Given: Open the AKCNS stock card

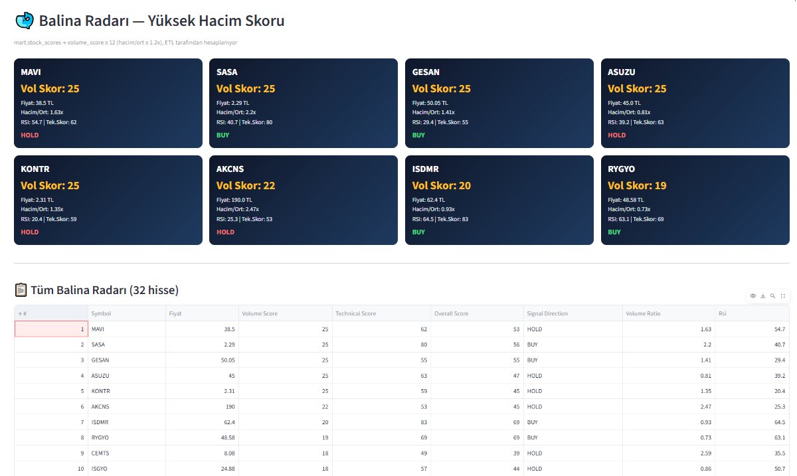Looking at the screenshot, I should point(304,200).
